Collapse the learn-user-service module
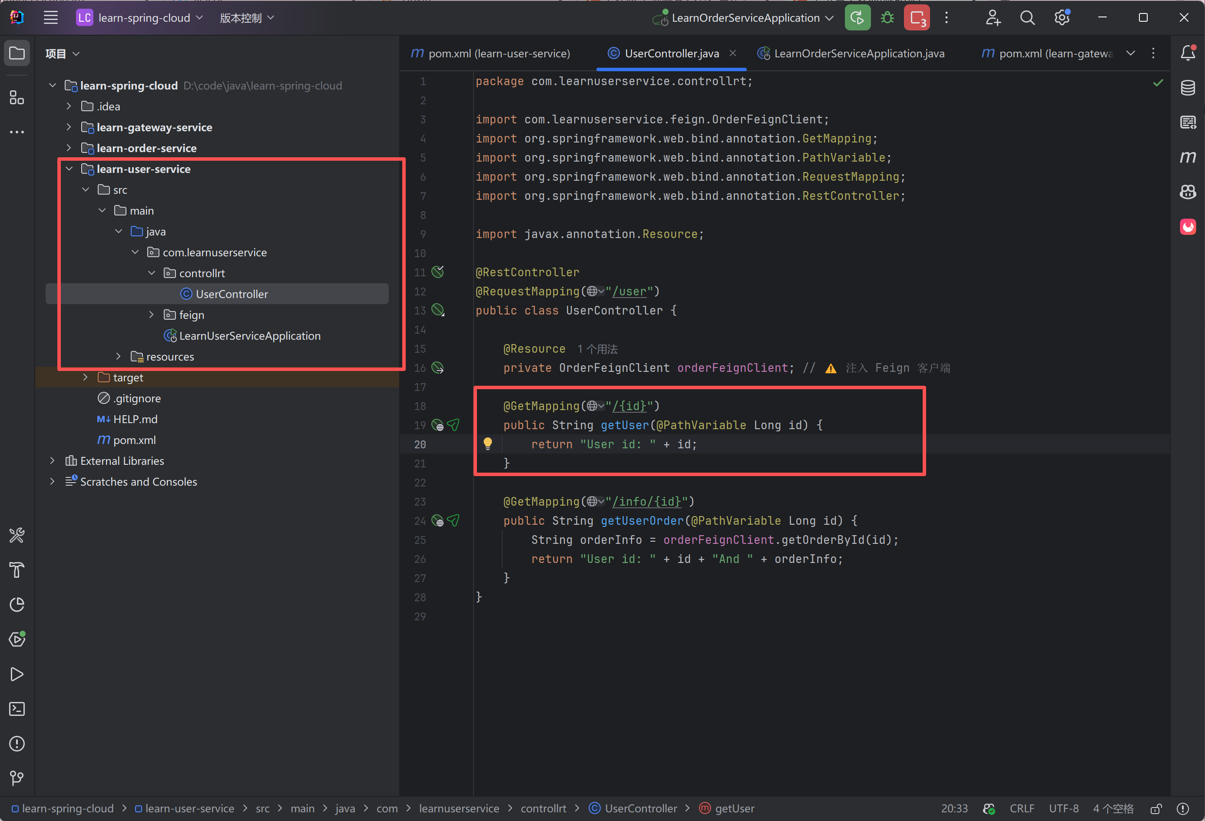The width and height of the screenshot is (1205, 821). click(69, 169)
